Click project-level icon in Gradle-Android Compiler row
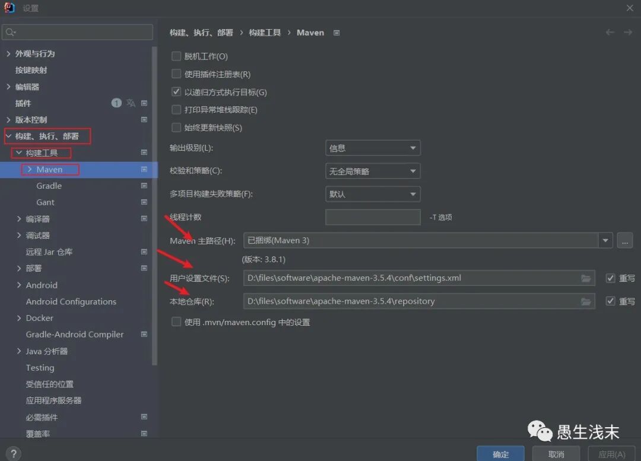 point(144,334)
